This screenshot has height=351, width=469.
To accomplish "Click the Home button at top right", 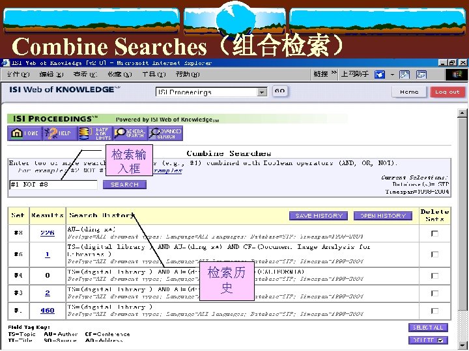I will pos(409,92).
